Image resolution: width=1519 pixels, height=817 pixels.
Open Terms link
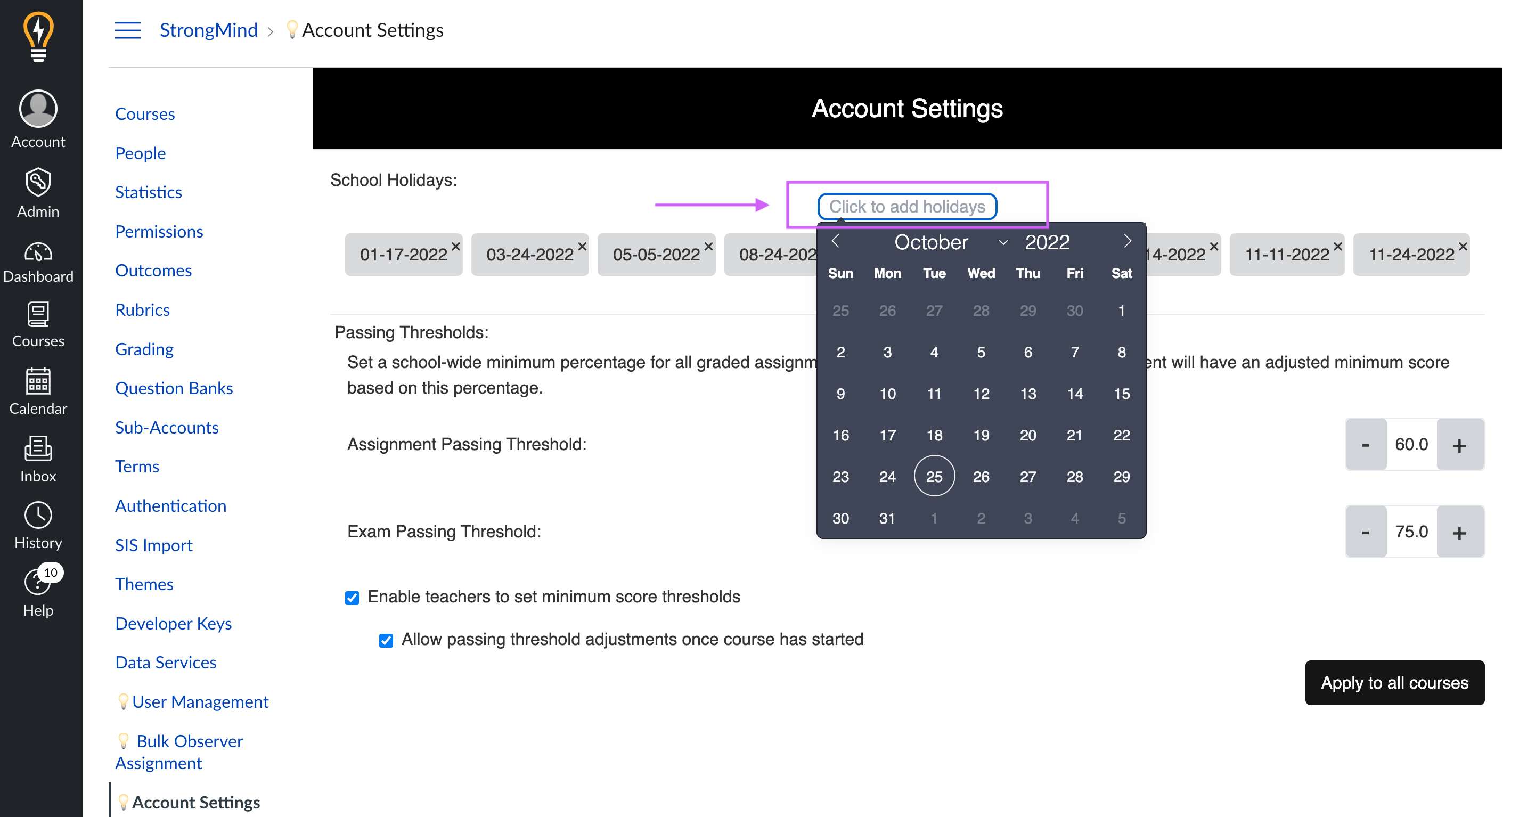pos(137,467)
